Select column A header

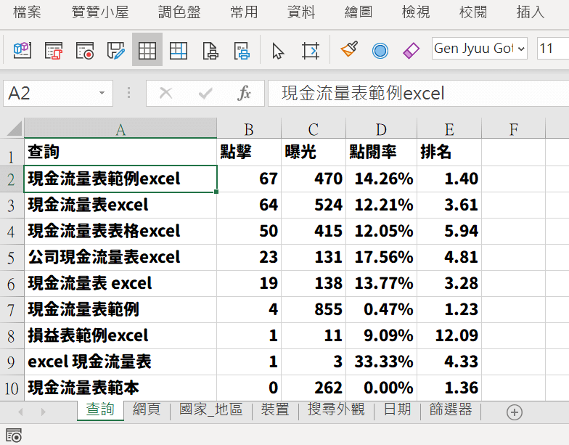[120, 129]
